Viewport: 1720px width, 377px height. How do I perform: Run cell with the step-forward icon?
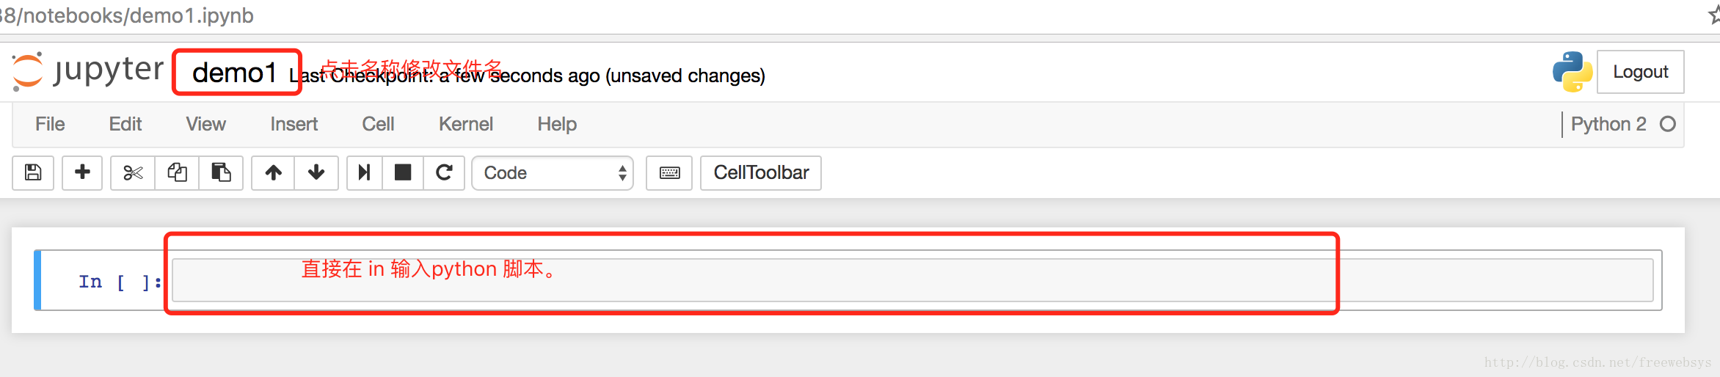click(364, 172)
